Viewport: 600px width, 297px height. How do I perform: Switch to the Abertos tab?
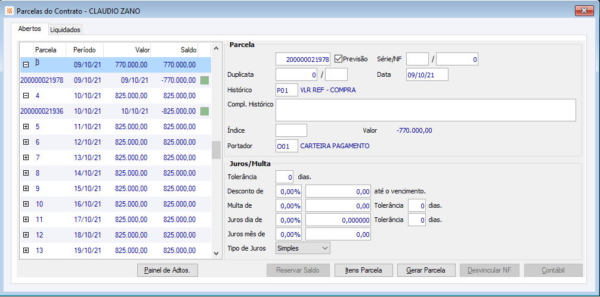point(29,29)
